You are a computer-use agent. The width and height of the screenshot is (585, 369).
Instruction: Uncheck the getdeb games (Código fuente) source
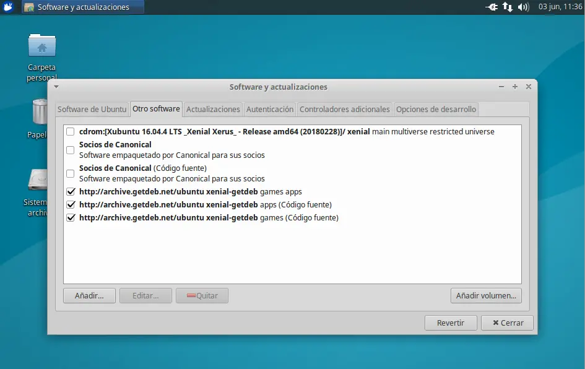pyautogui.click(x=71, y=218)
